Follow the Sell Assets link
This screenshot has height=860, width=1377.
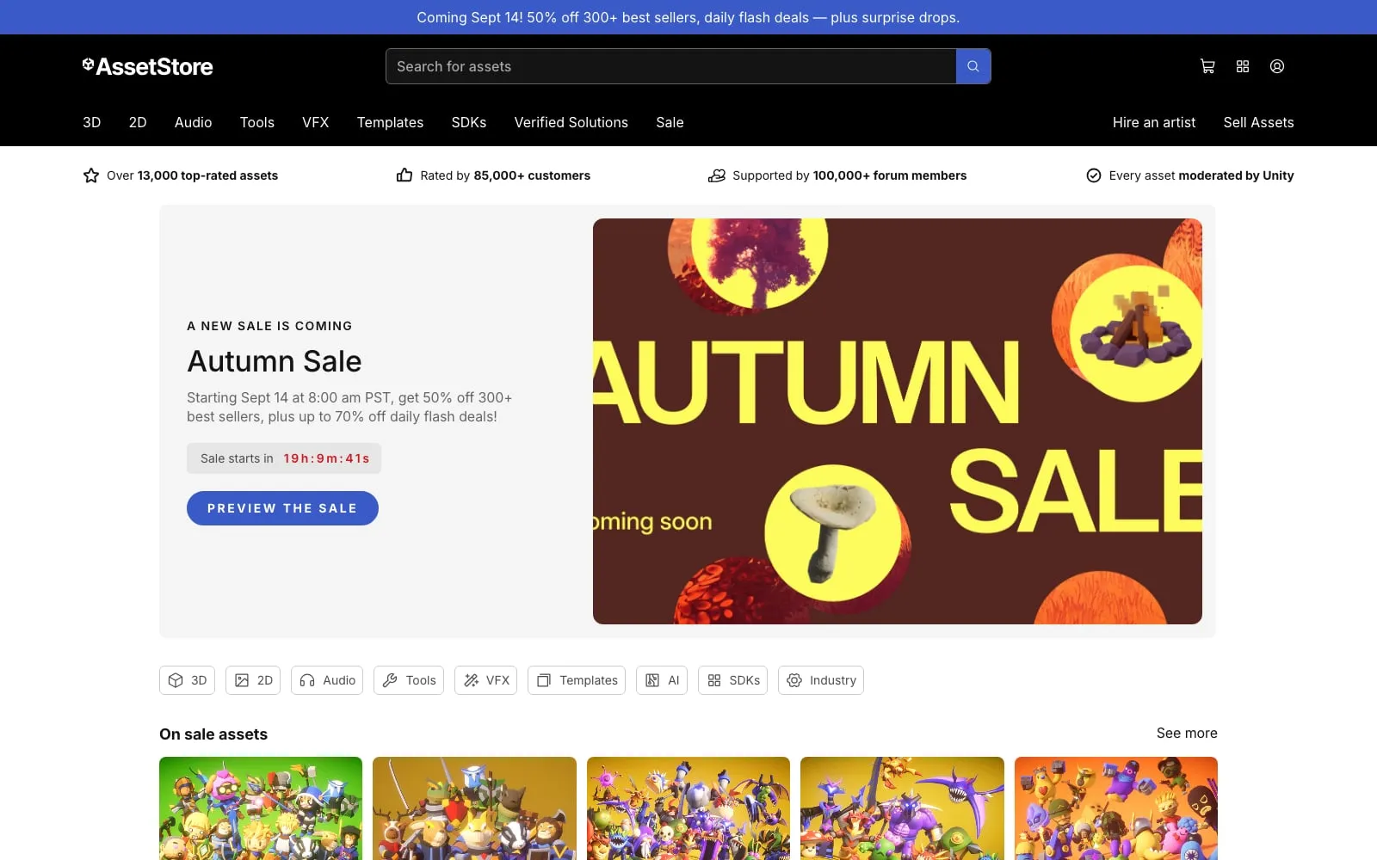[1259, 122]
